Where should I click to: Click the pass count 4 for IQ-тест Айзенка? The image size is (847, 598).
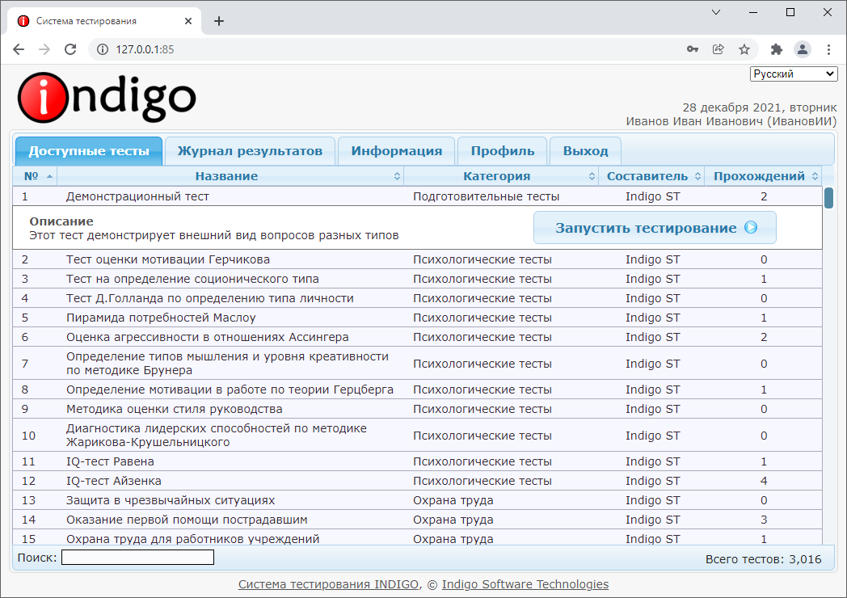point(764,481)
